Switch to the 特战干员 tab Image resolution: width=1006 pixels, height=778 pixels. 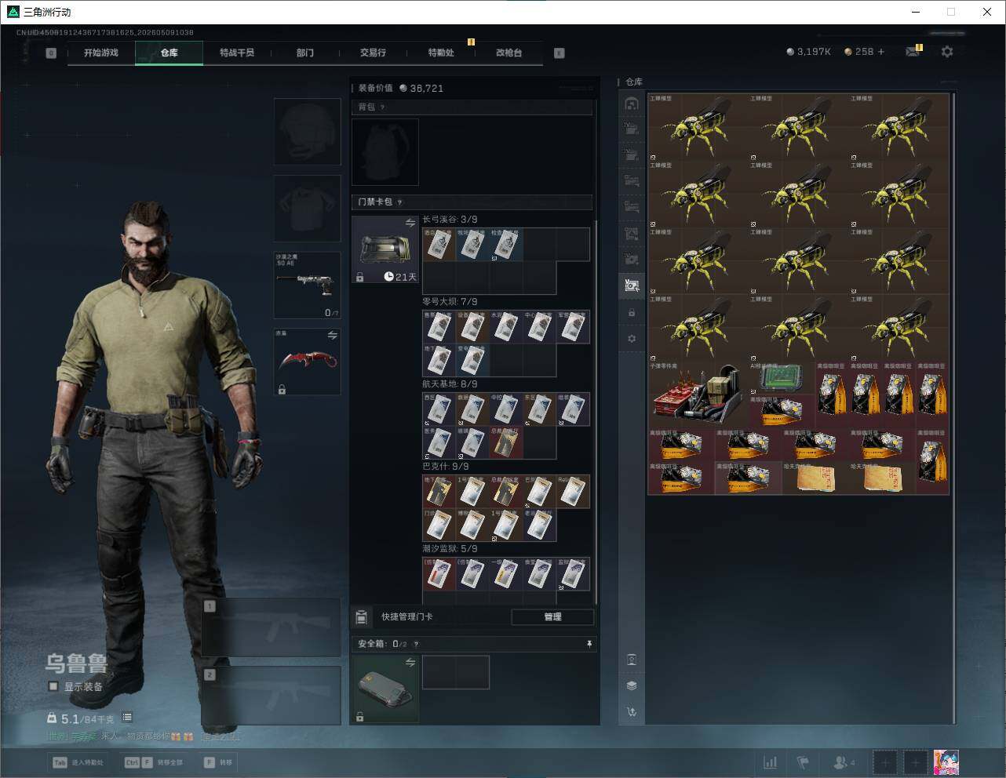click(x=237, y=53)
